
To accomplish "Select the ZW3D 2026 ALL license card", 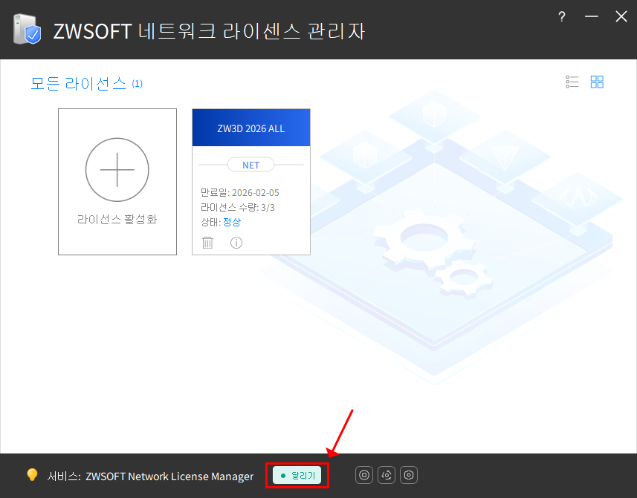I will point(250,181).
